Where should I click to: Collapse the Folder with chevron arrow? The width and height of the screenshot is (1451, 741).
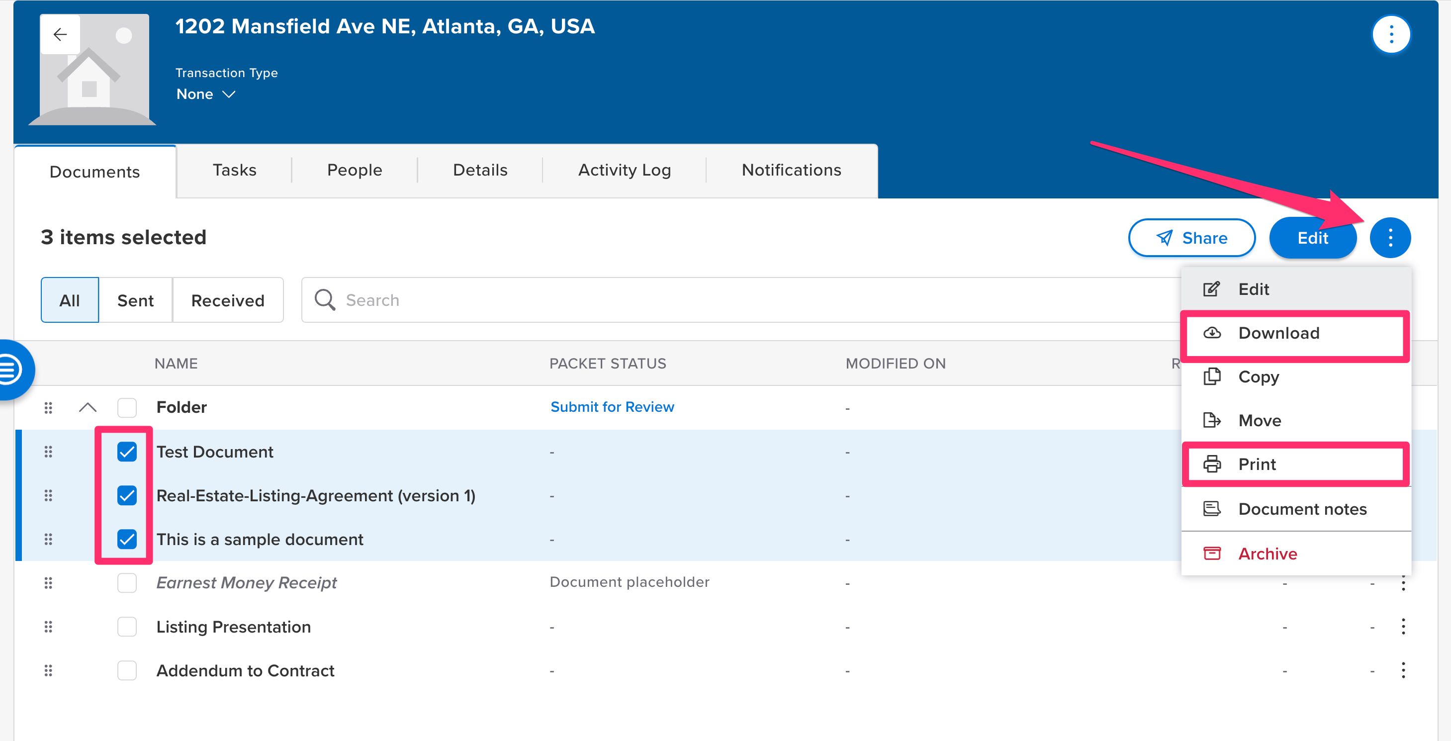88,407
